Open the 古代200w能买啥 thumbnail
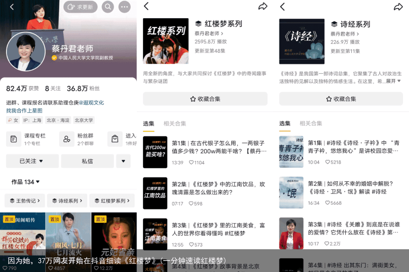409x272 pixels. (155, 152)
